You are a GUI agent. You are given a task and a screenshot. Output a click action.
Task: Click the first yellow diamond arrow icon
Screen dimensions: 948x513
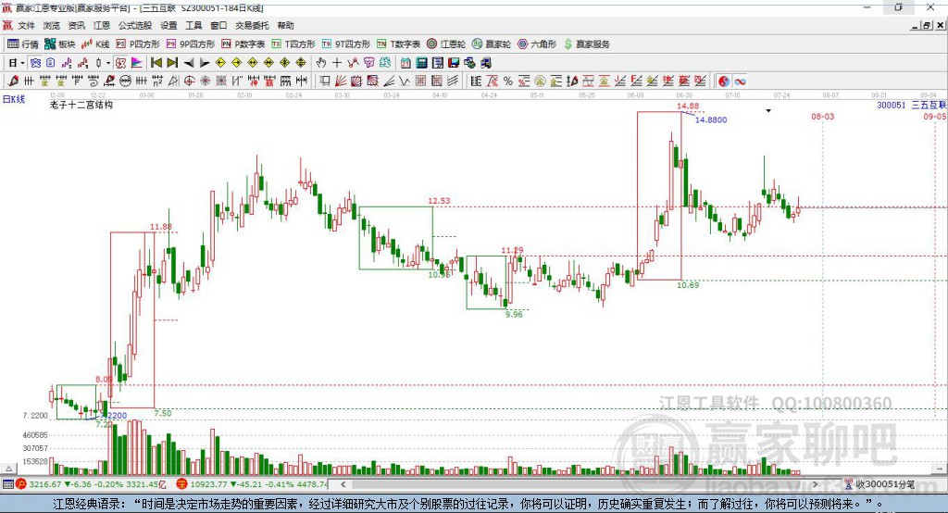click(220, 63)
